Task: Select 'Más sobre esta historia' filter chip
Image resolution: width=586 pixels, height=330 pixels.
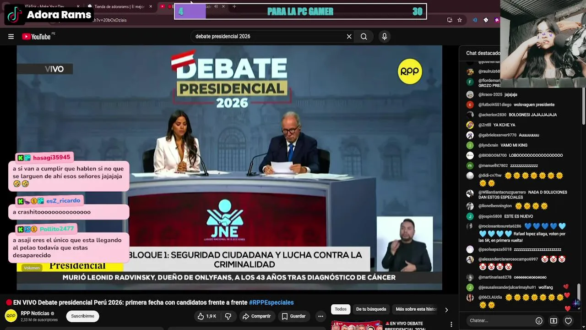Action: click(x=416, y=309)
